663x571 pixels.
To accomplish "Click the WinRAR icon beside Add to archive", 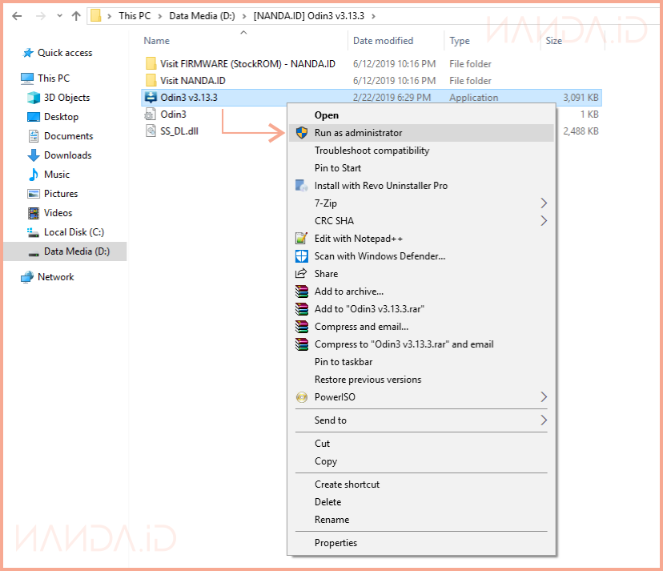I will (x=301, y=292).
